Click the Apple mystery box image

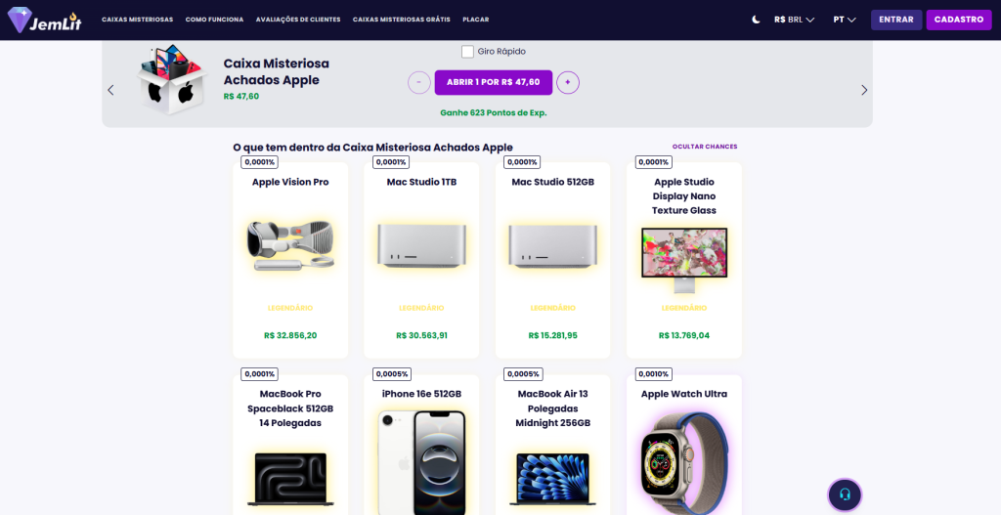[x=172, y=79]
